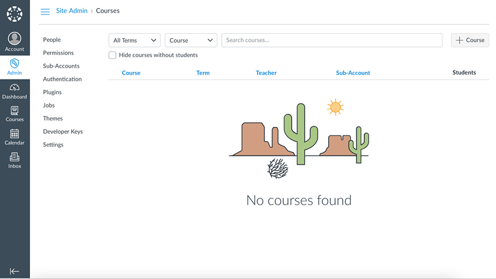This screenshot has height=279, width=496.
Task: Click the Canvas logo icon
Action: 14,14
